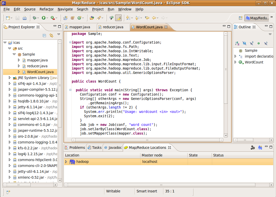
Task: Click the Run green play toolbar icon
Action: coord(44,18)
